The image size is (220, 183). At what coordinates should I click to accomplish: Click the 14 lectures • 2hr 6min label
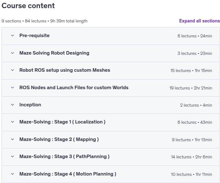pyautogui.click(x=191, y=157)
